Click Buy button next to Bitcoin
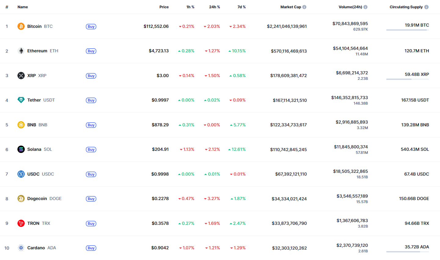The height and width of the screenshot is (260, 440). click(91, 27)
